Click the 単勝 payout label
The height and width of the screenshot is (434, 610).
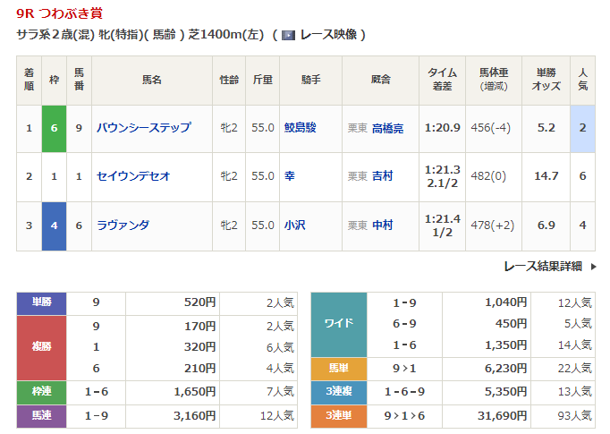point(42,302)
